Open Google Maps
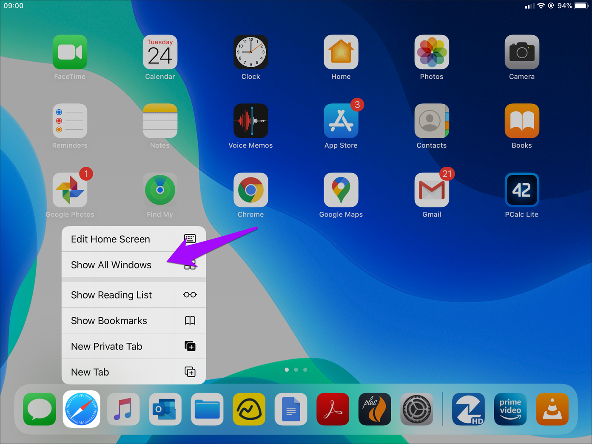592x444 pixels. click(x=341, y=190)
